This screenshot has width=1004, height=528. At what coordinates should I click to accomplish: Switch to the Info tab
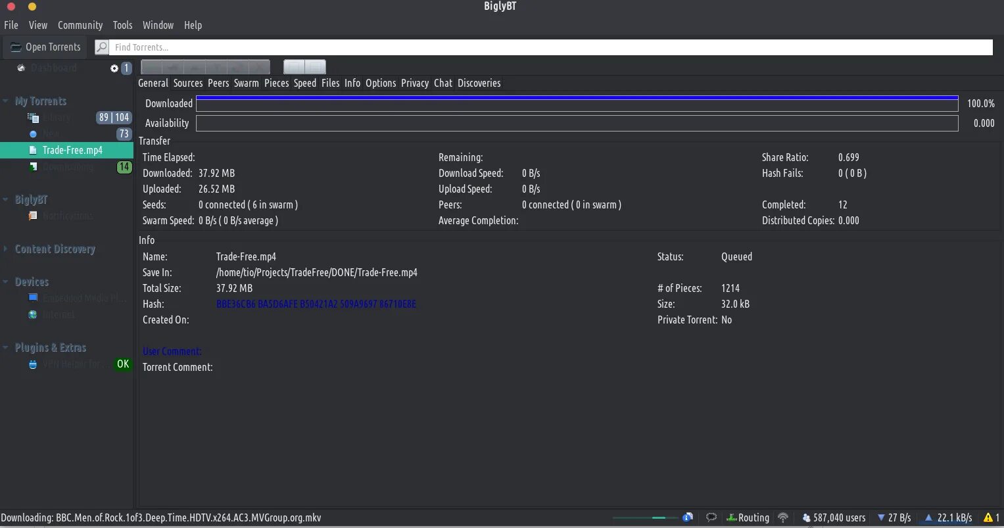point(352,83)
